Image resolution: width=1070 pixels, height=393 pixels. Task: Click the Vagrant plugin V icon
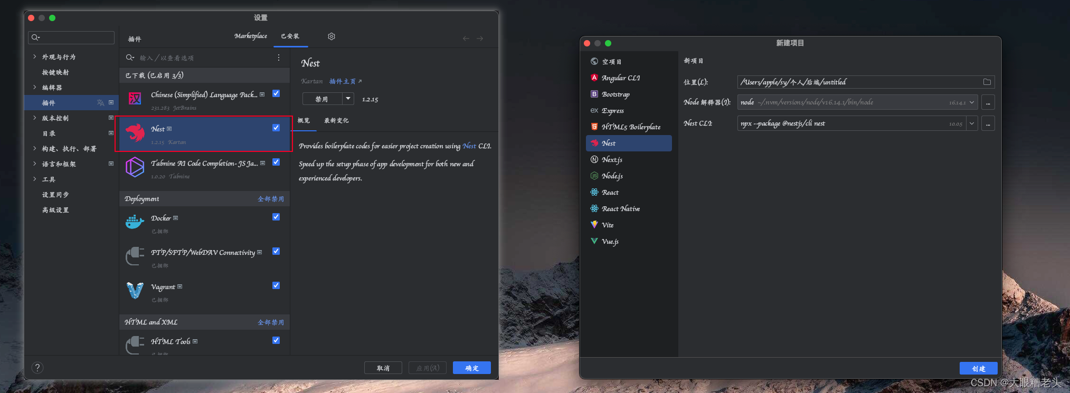(x=135, y=290)
